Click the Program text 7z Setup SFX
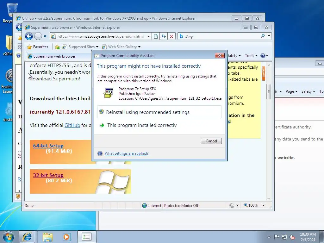324x243 pixels. [137, 89]
